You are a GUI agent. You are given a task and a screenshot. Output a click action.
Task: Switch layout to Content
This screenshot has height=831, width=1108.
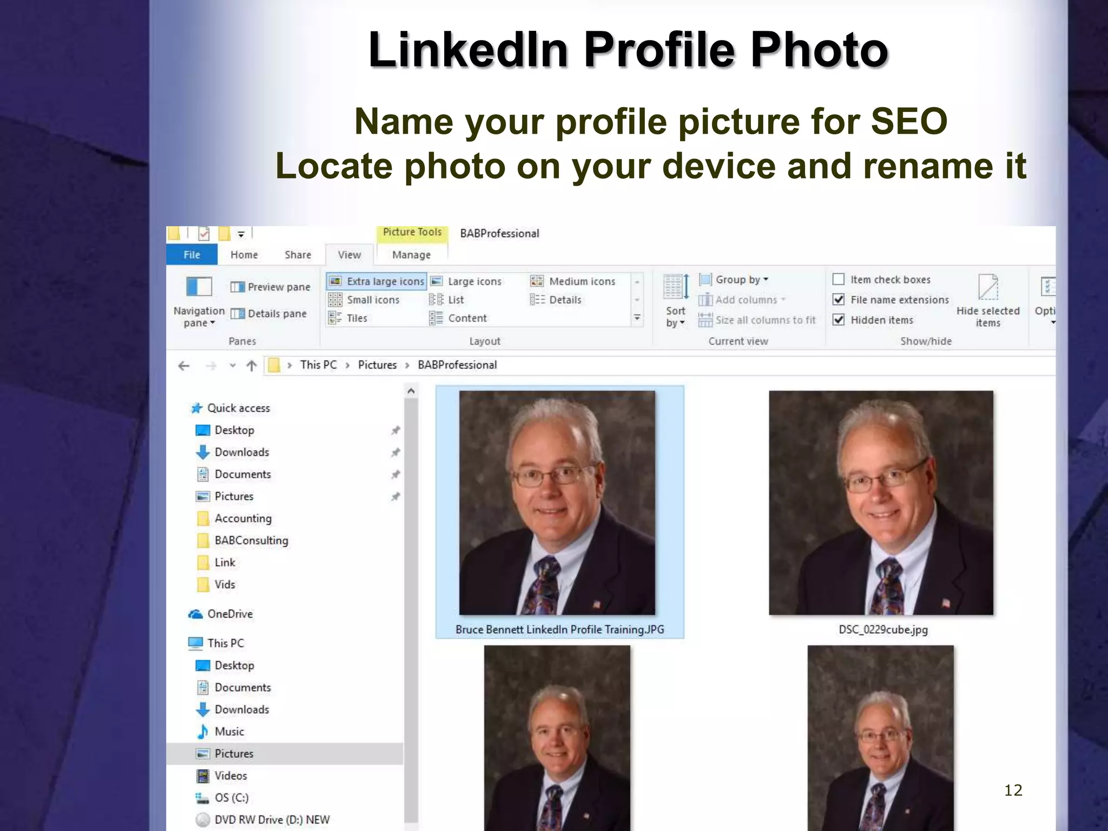click(x=458, y=318)
